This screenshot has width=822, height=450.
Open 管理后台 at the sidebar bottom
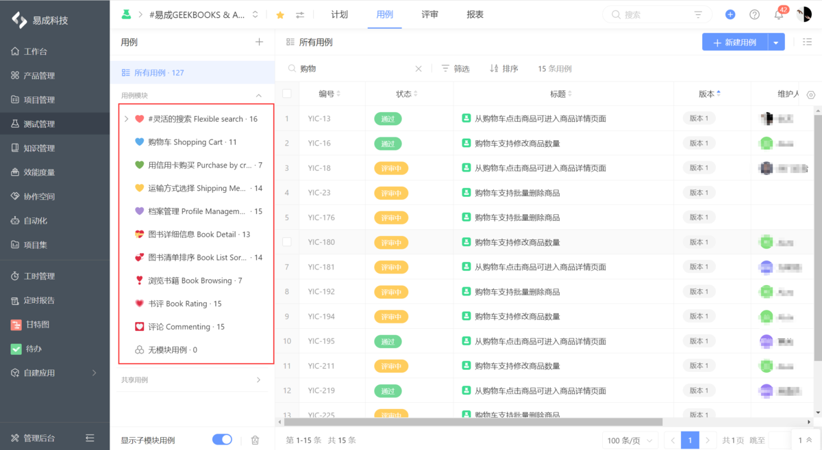pyautogui.click(x=31, y=438)
